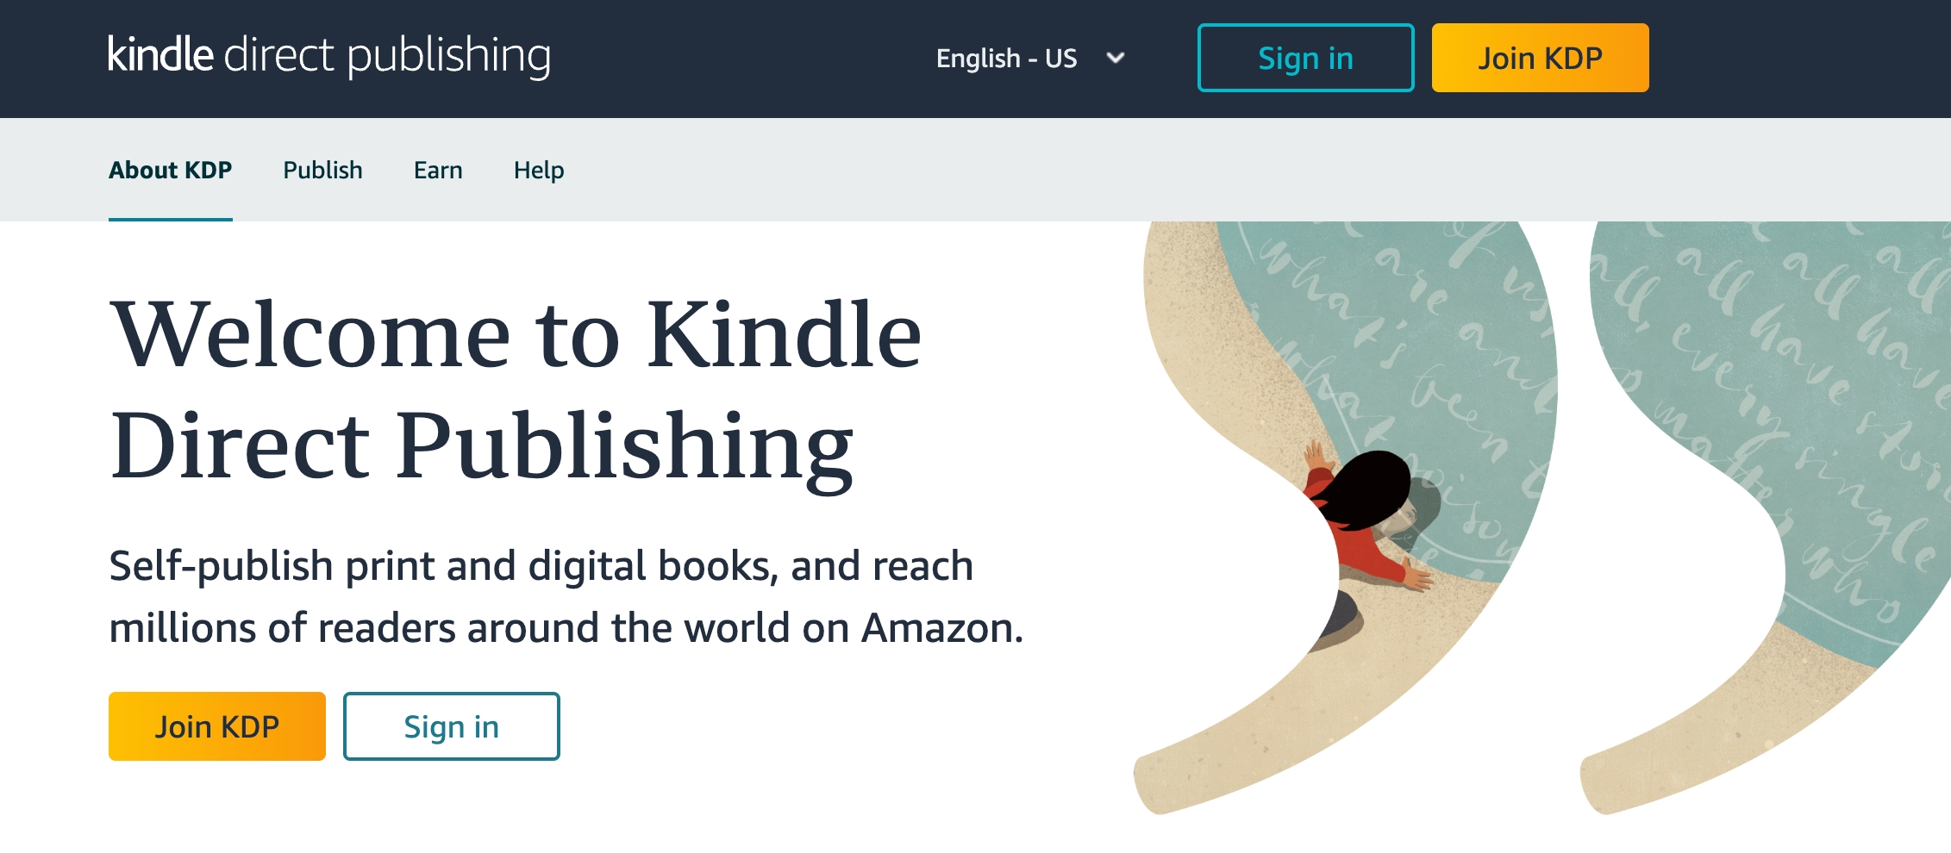
Task: Go to the Earn section
Action: (x=438, y=170)
